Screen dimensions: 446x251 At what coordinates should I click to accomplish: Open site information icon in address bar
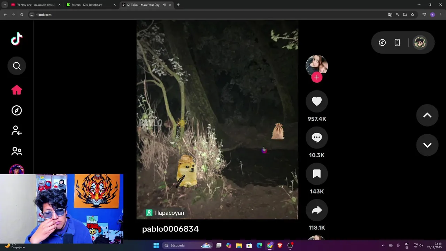tap(32, 15)
